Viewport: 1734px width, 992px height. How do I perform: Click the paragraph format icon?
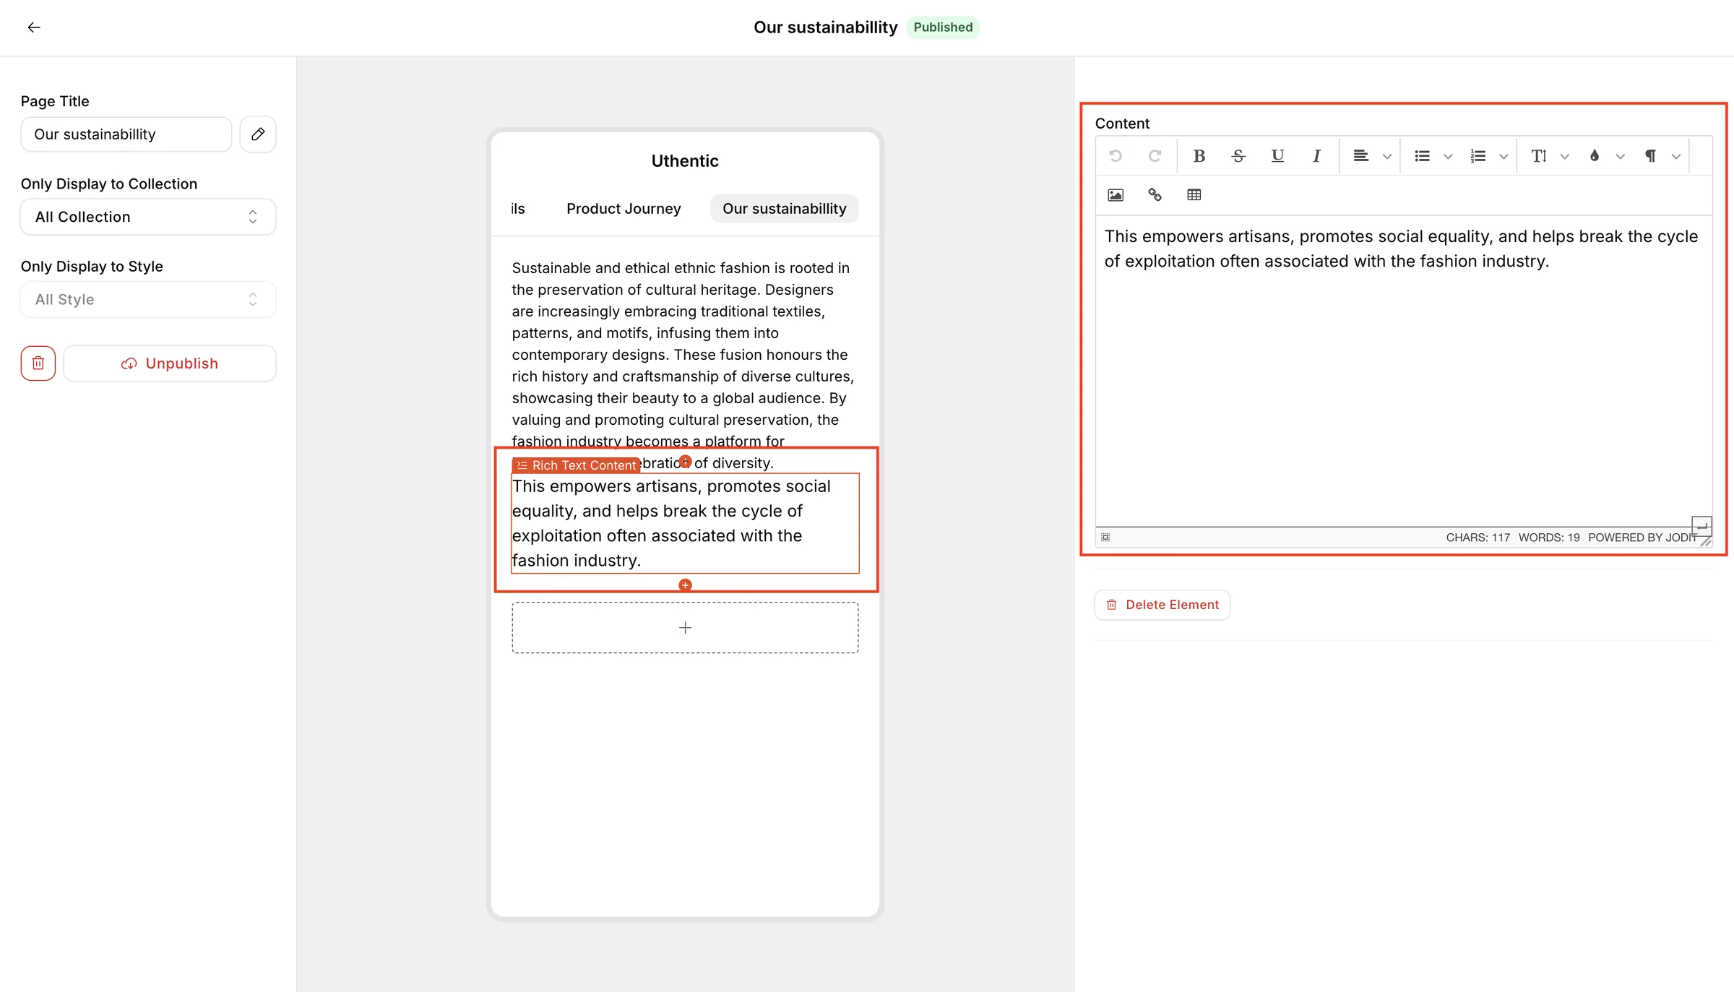pos(1650,156)
